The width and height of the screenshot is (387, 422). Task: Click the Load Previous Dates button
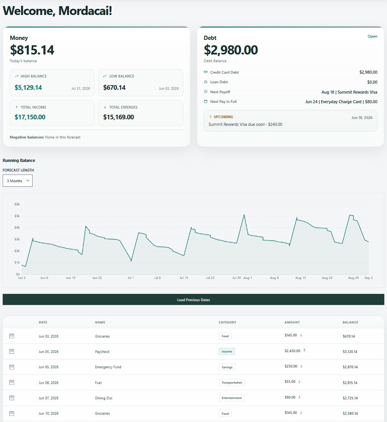(193, 300)
